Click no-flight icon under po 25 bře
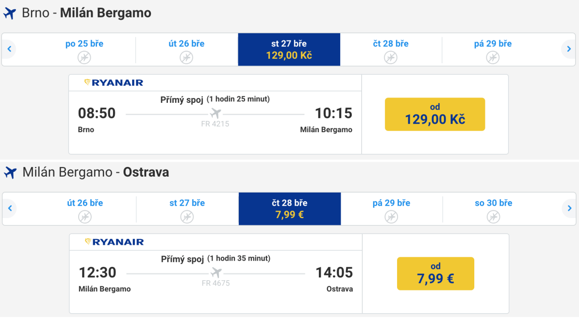The height and width of the screenshot is (318, 579). coord(84,58)
